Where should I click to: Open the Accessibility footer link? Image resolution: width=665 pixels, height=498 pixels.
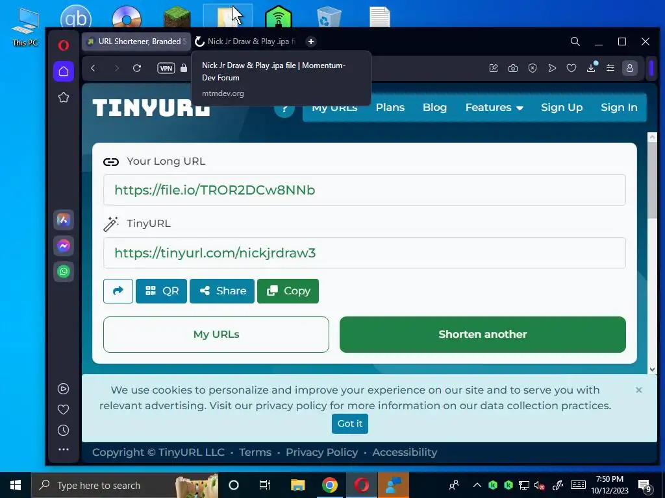[x=405, y=452]
